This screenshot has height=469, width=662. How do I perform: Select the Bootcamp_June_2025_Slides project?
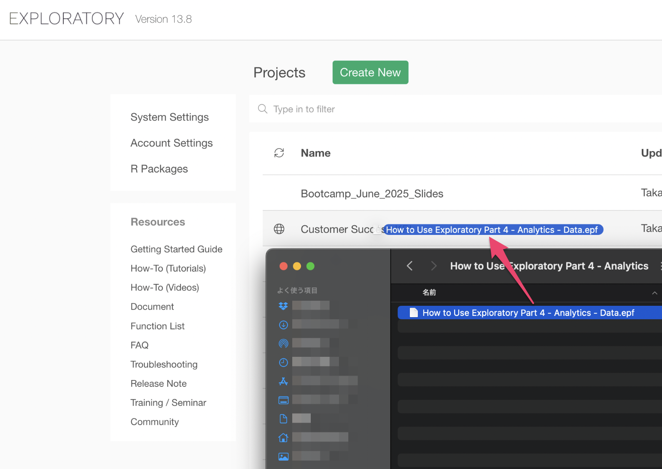pyautogui.click(x=372, y=194)
